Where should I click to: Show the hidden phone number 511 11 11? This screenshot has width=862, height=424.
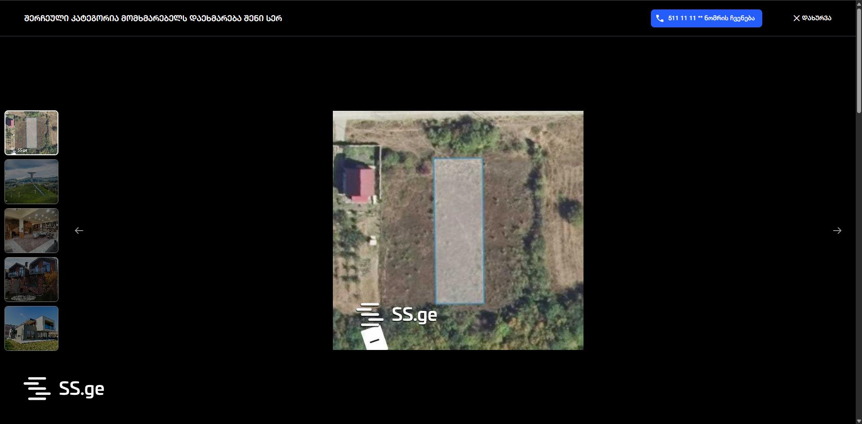pyautogui.click(x=711, y=18)
